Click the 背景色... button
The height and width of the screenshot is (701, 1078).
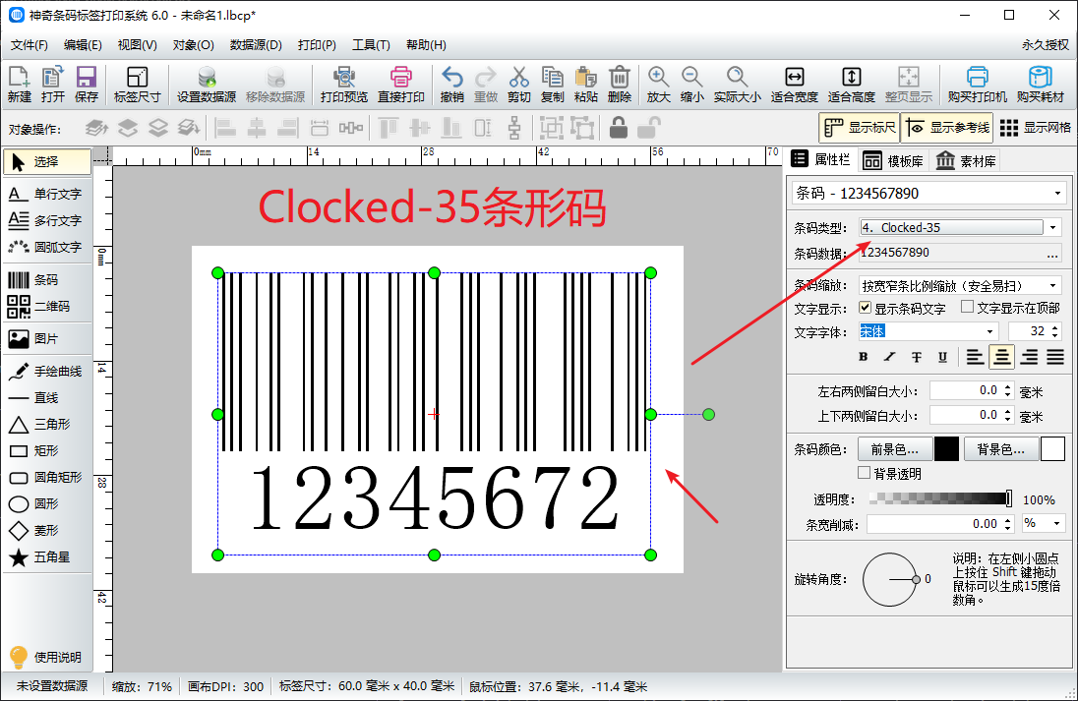point(1001,449)
